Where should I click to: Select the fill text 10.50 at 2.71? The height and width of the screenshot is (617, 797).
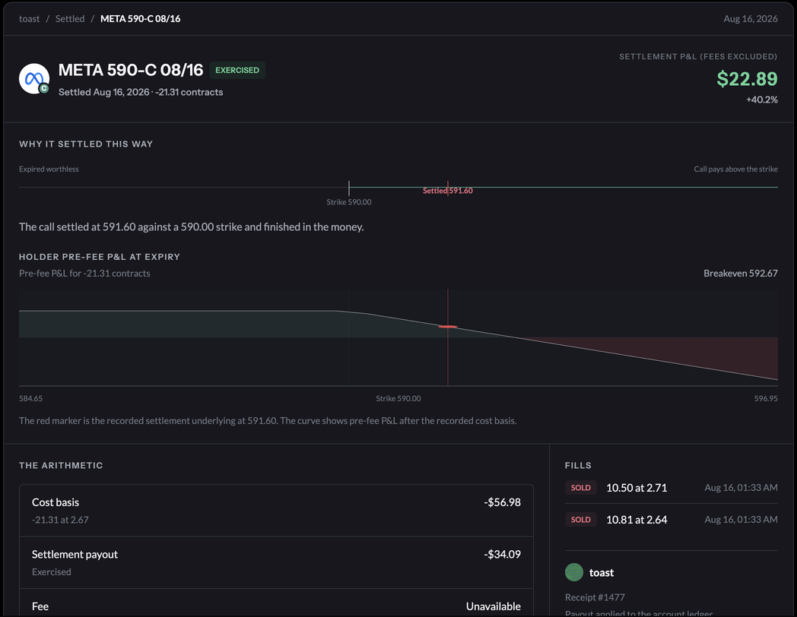(x=637, y=488)
